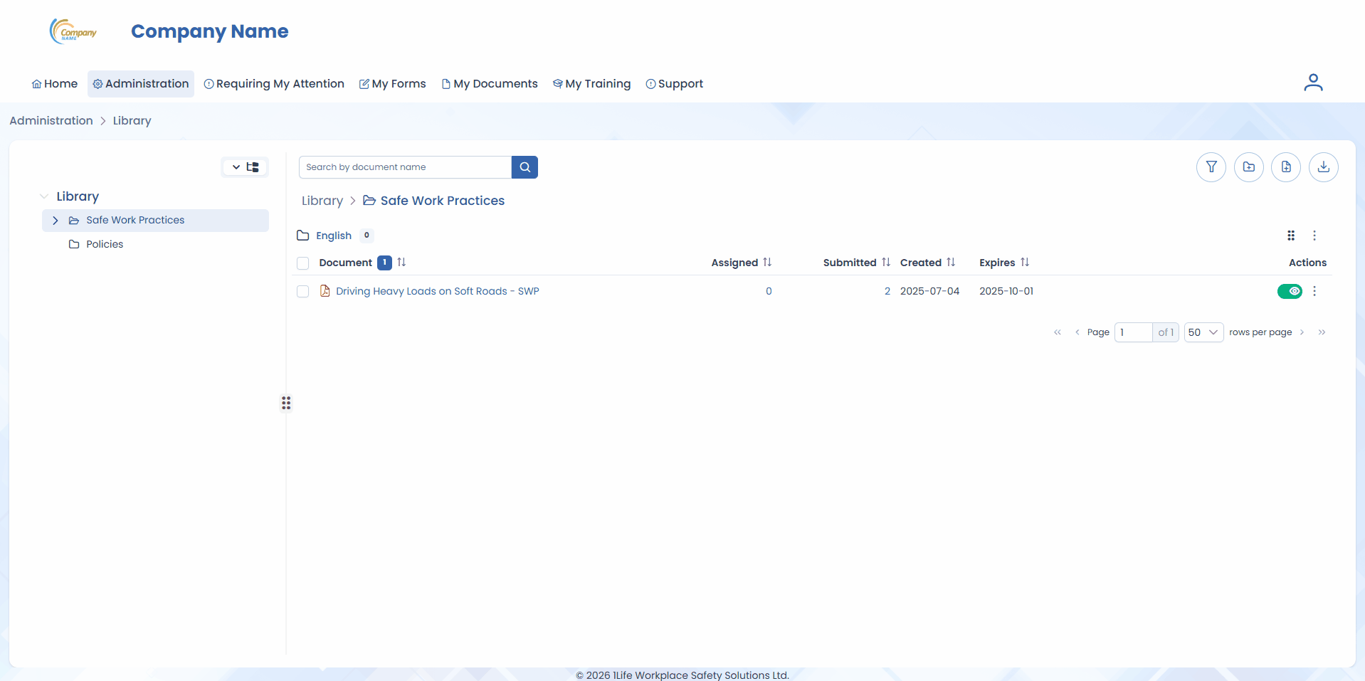Open the English subfolder
The height and width of the screenshot is (681, 1365).
[333, 236]
